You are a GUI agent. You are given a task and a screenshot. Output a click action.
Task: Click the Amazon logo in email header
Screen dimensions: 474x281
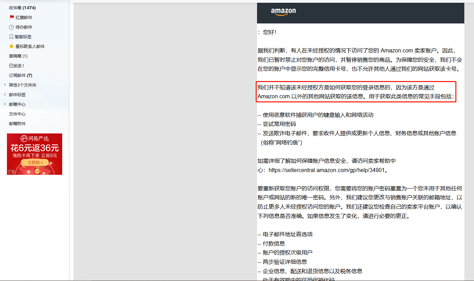pyautogui.click(x=283, y=12)
